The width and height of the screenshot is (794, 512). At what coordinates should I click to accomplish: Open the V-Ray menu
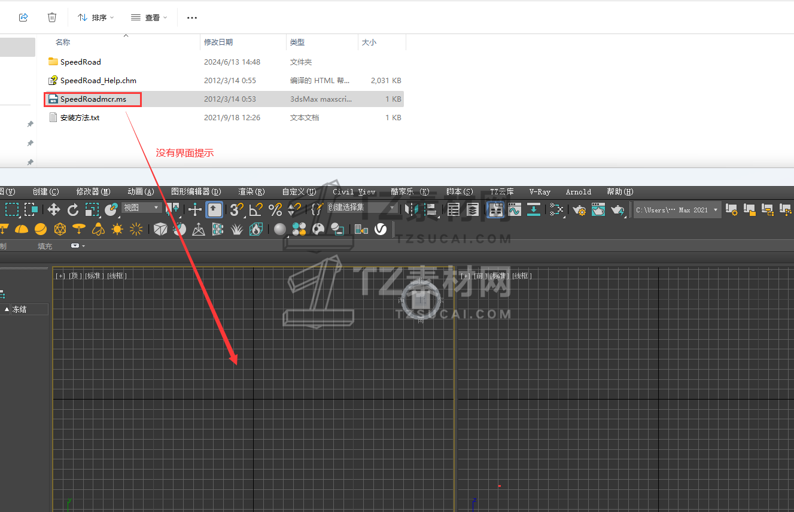tap(540, 192)
